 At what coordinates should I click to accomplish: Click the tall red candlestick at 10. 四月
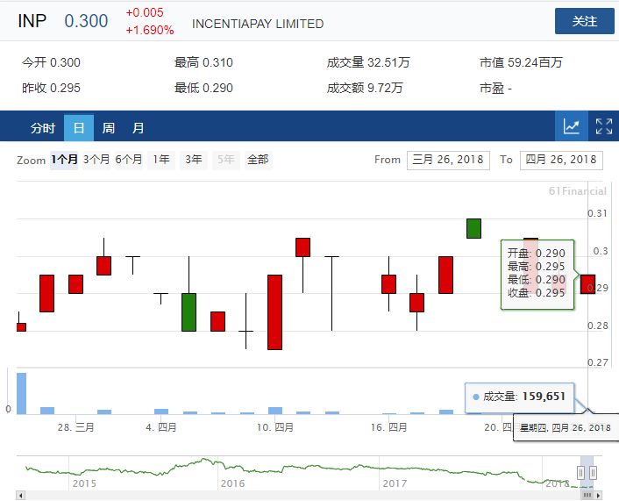[x=274, y=312]
